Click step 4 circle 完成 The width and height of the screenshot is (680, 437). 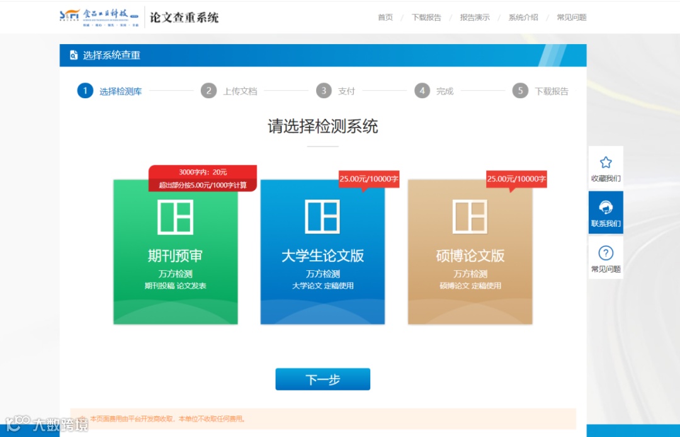coord(422,91)
